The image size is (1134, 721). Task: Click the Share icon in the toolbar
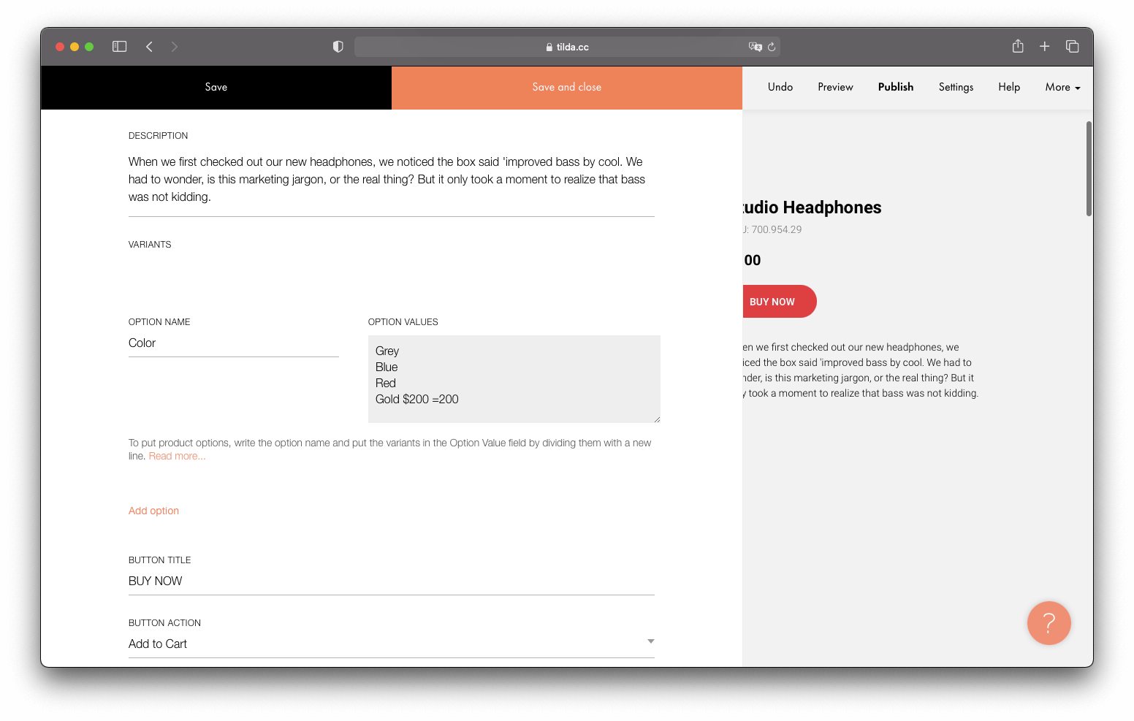pyautogui.click(x=1017, y=46)
